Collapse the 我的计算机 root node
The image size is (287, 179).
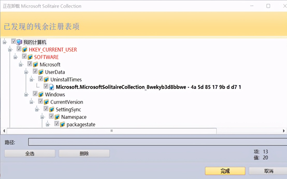5,42
